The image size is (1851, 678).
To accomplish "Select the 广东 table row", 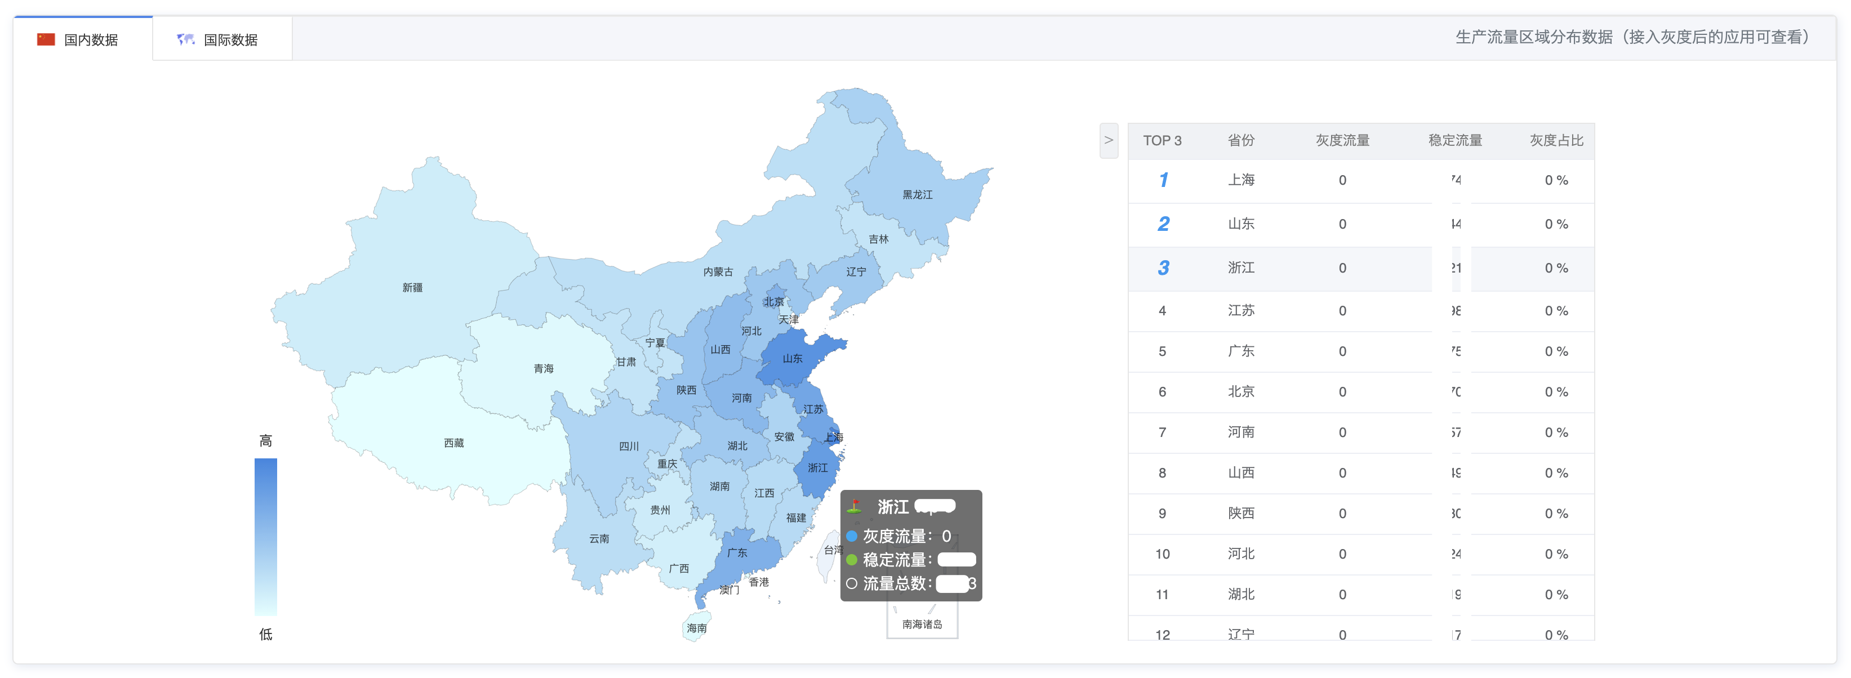I will click(1361, 352).
